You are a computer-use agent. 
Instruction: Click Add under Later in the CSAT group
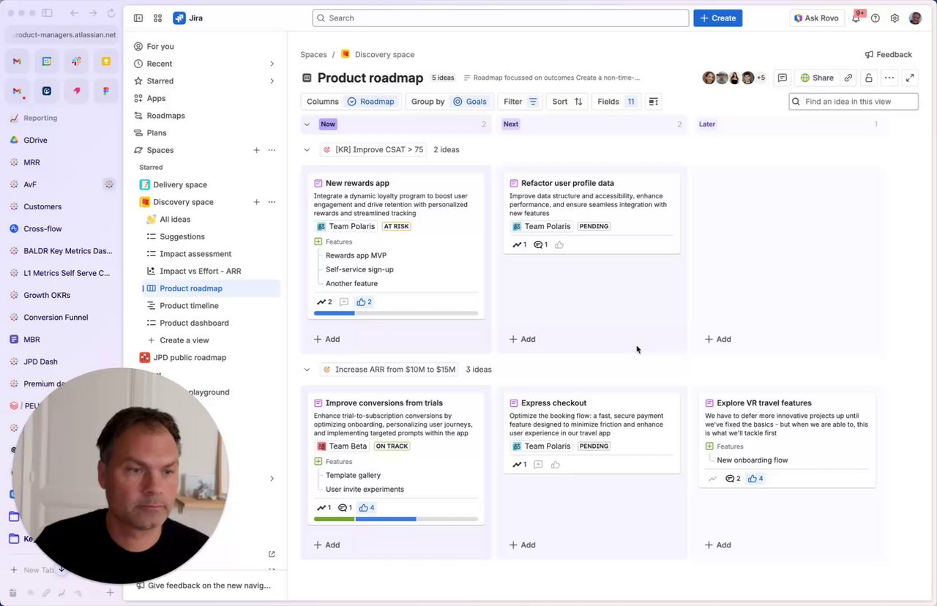coord(717,339)
